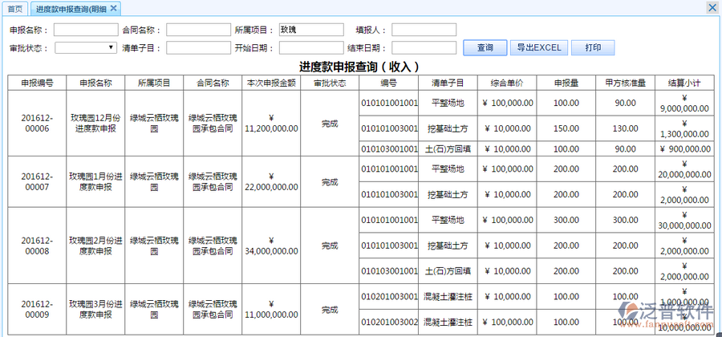Click the 结算小计 column header
Image resolution: width=722 pixels, height=337 pixels.
683,83
